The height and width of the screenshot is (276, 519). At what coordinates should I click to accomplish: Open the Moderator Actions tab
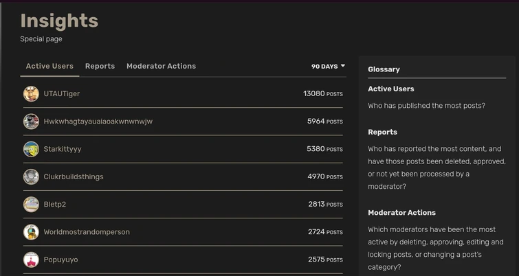click(161, 66)
